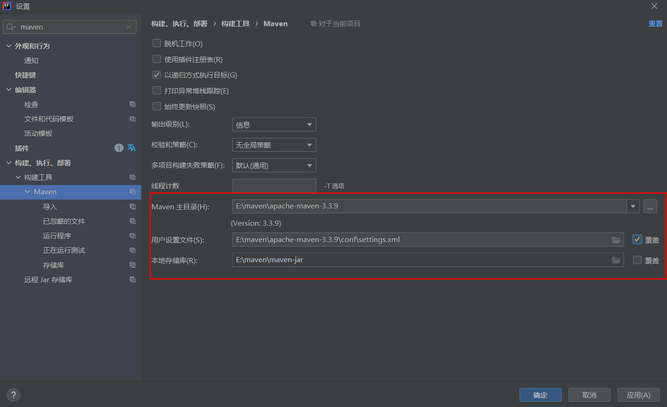Viewport: 667px width, 407px height.
Task: Click the 用户设置文件 path field
Action: coord(428,240)
